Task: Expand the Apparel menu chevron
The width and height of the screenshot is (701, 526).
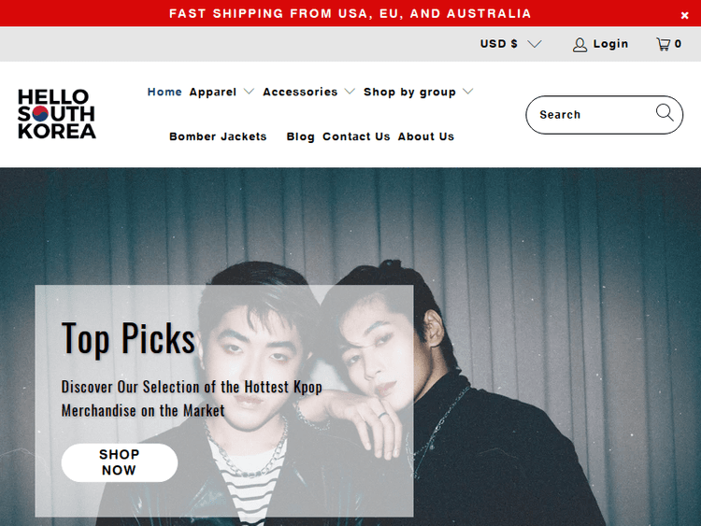Action: tap(249, 92)
